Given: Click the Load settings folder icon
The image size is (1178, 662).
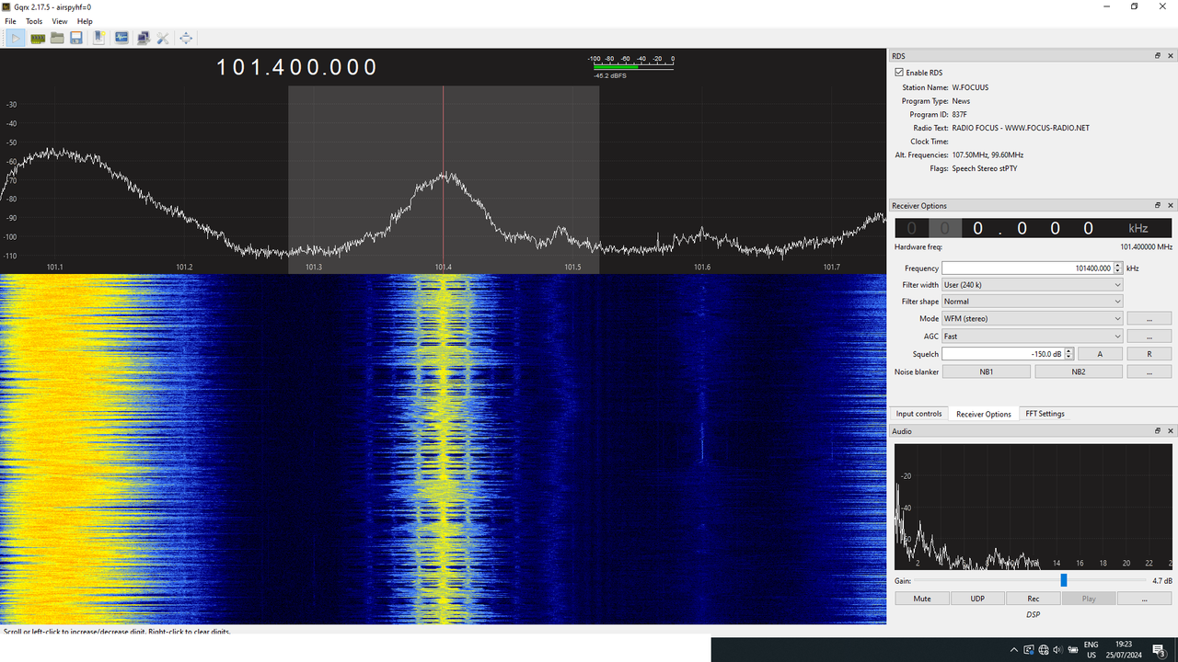Looking at the screenshot, I should 57,38.
